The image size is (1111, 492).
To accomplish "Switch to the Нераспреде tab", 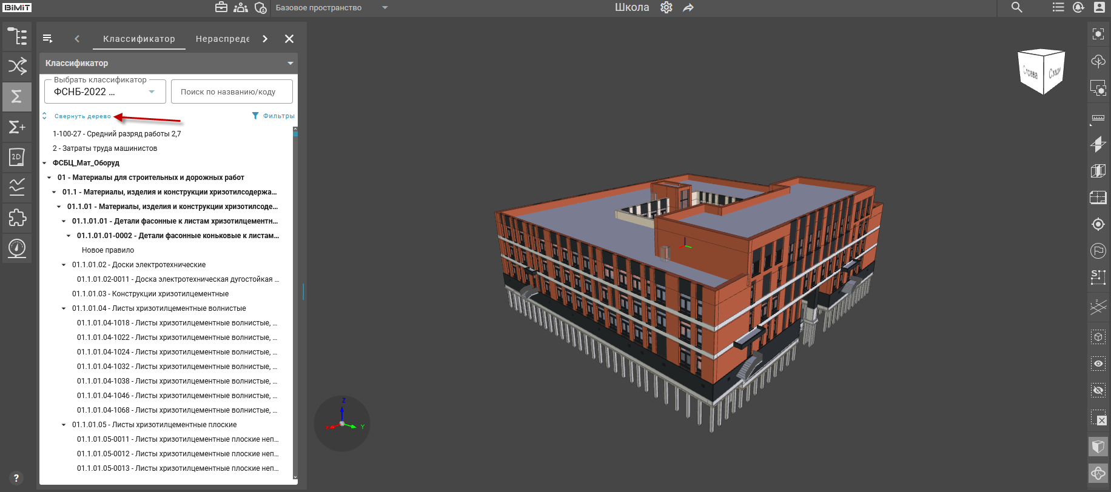I will (223, 39).
